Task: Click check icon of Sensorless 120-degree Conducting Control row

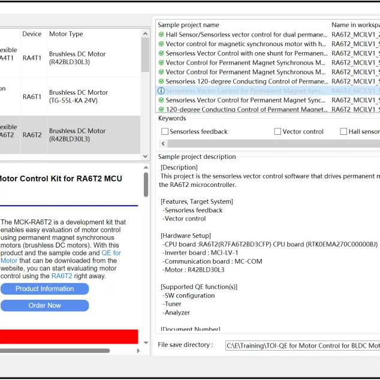Action: pyautogui.click(x=161, y=81)
